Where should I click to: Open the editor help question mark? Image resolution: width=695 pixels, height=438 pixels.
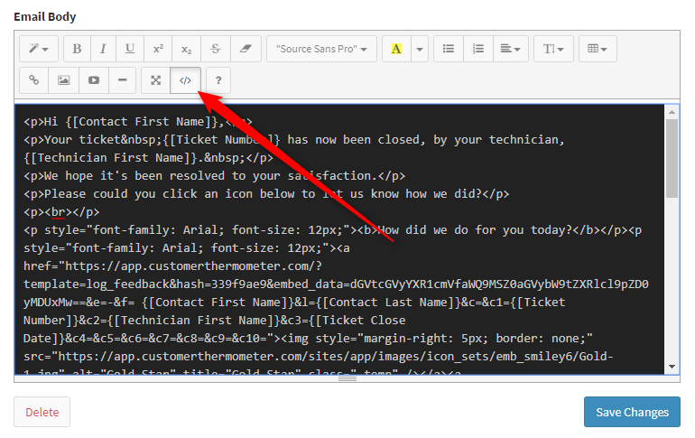[x=218, y=80]
